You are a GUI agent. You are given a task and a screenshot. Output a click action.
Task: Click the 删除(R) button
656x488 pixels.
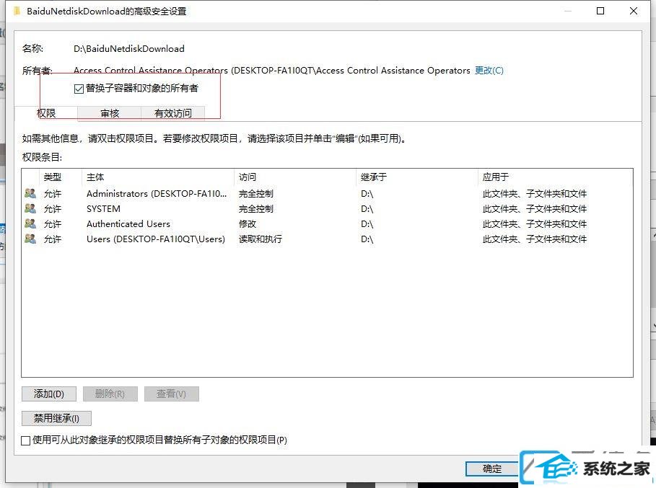[x=110, y=394]
